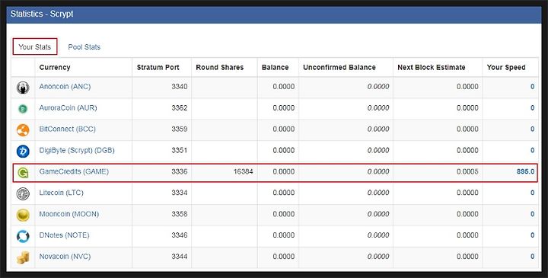The height and width of the screenshot is (278, 548).
Task: Open the Anoncoin (ANC) link
Action: tap(65, 86)
